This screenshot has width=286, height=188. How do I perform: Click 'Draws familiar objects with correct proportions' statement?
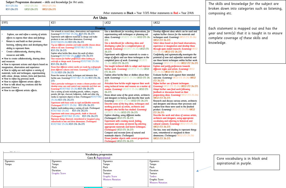127,140
